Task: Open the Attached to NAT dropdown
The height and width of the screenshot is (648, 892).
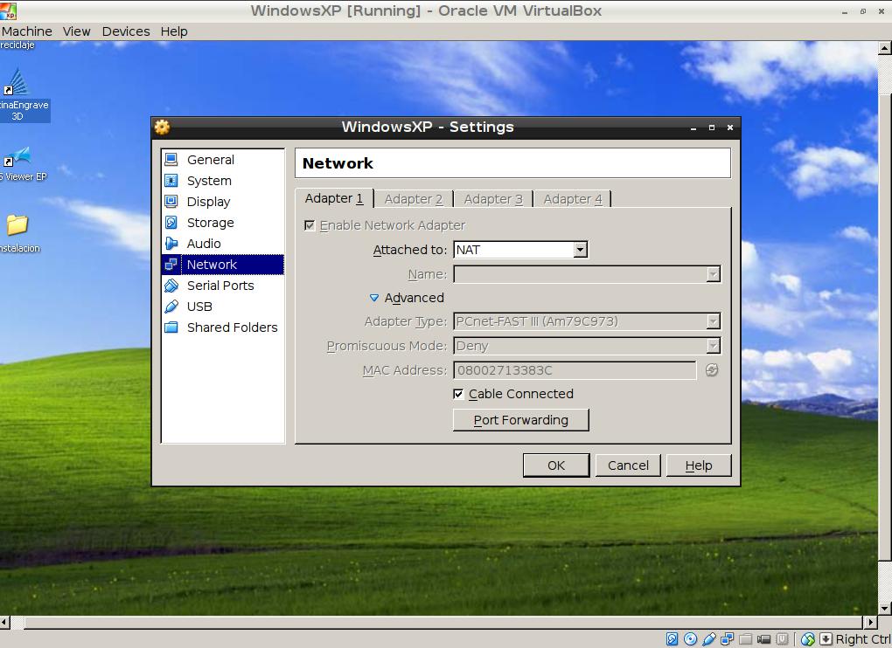Action: click(520, 250)
